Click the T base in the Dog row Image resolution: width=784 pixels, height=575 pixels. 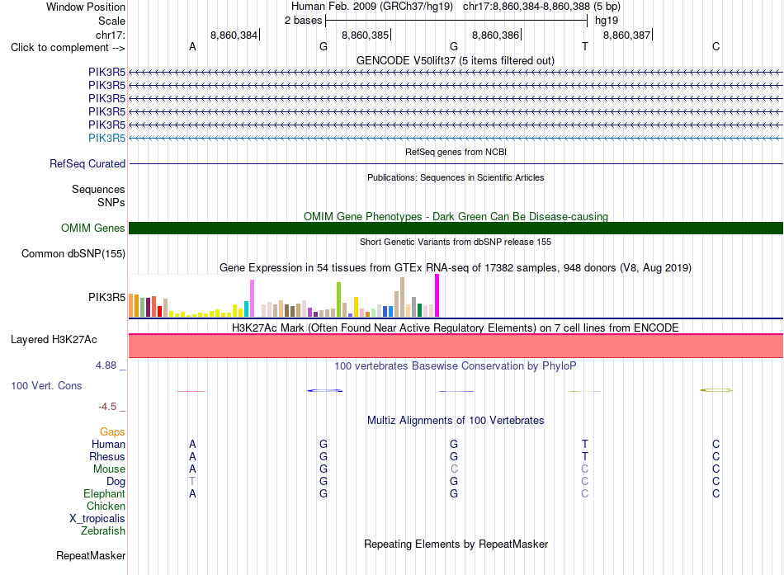coord(192,482)
